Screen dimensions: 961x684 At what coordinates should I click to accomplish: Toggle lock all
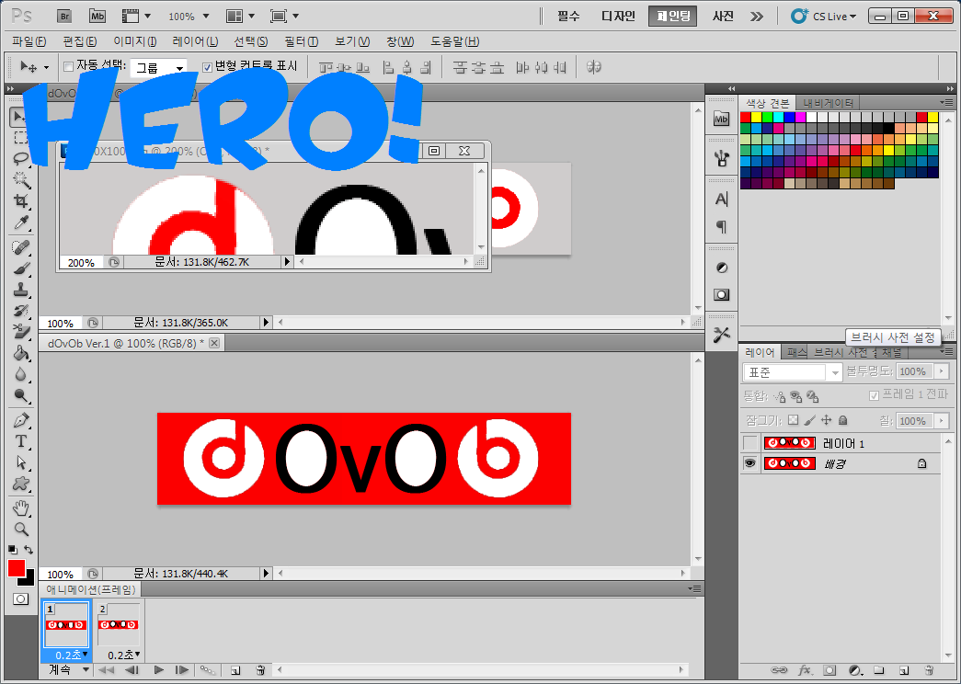pos(842,420)
